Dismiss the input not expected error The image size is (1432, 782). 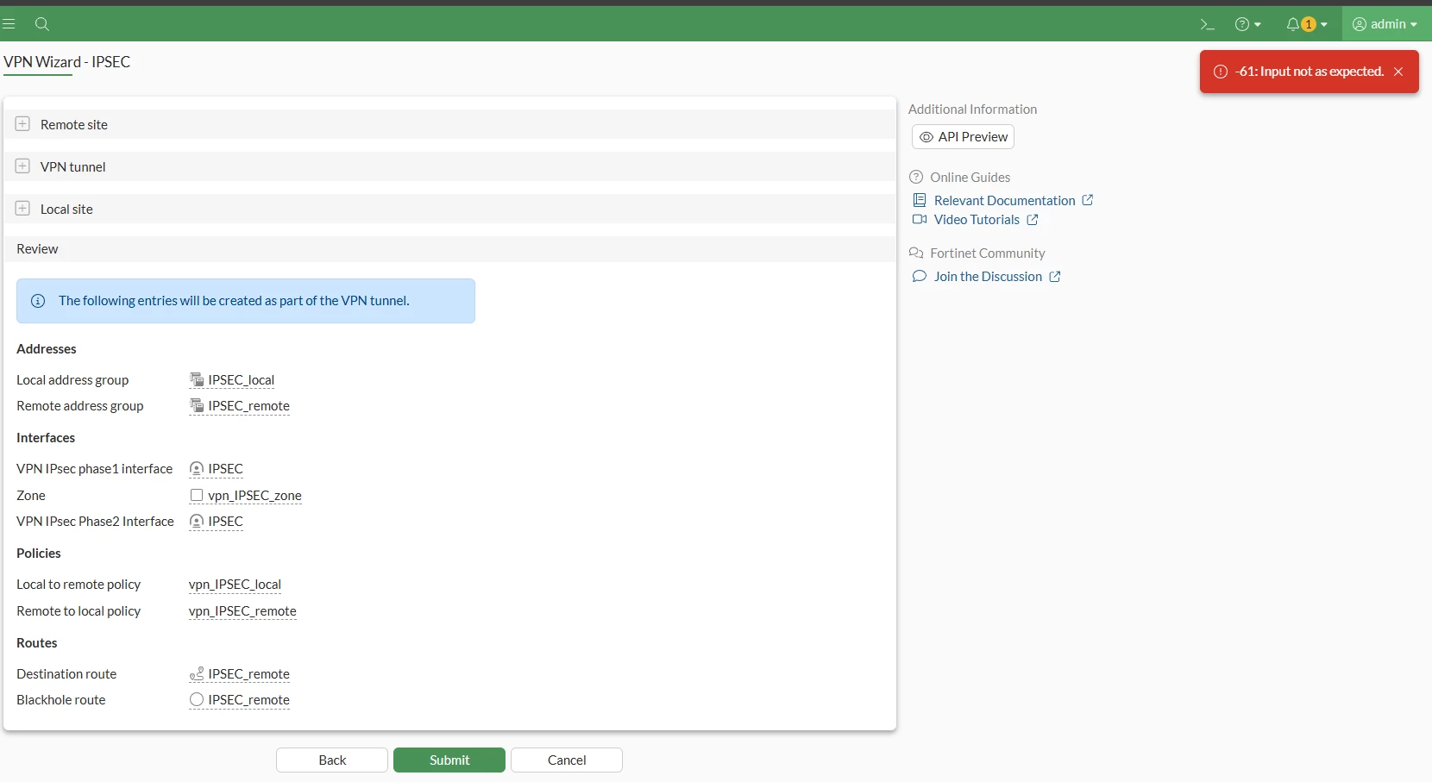tap(1398, 72)
